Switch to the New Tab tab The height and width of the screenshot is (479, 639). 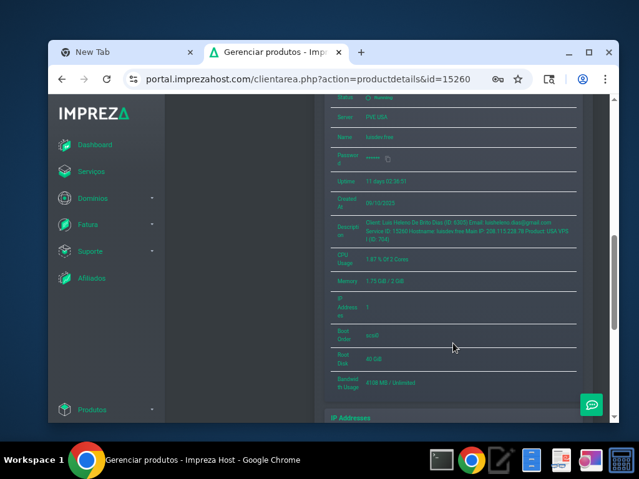click(x=126, y=52)
